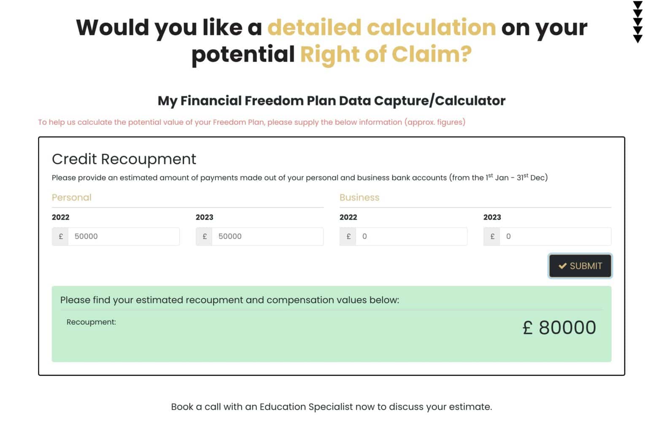Click the Book a call sentence
The image size is (648, 425).
click(x=332, y=407)
